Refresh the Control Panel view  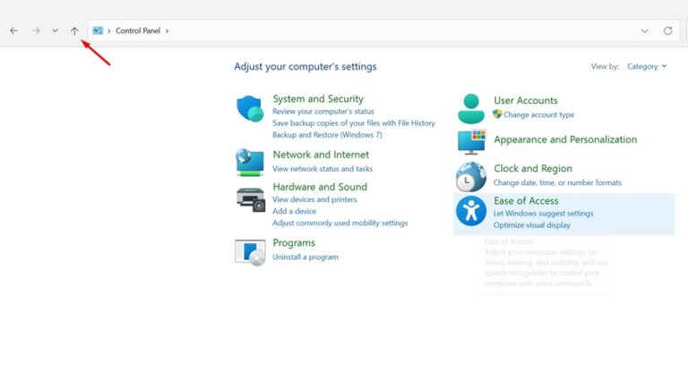click(x=667, y=30)
